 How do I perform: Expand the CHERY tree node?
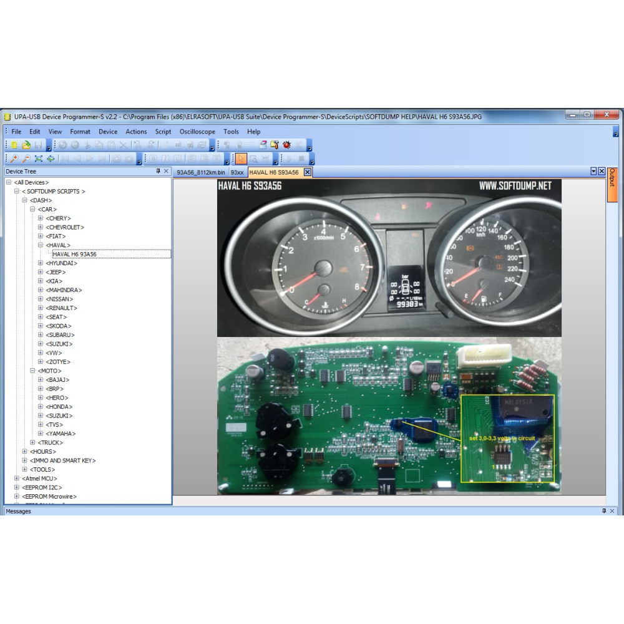pos(41,218)
